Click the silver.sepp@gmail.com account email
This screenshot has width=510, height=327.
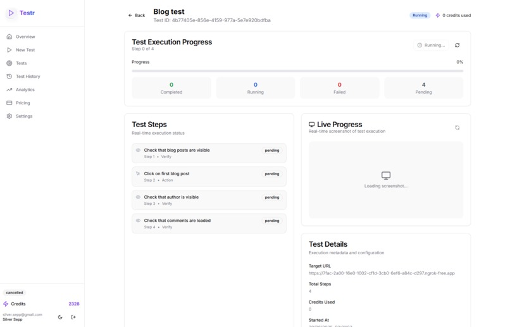coord(22,314)
